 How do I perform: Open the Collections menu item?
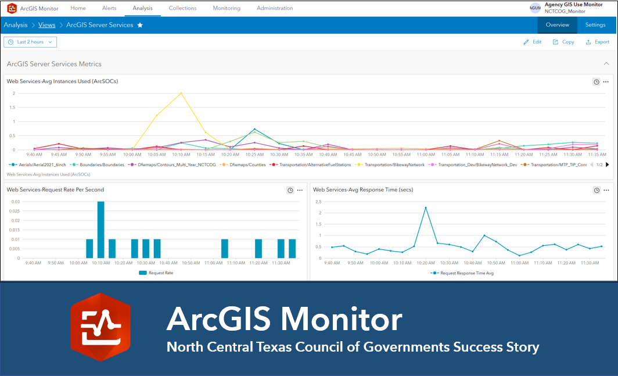[182, 8]
